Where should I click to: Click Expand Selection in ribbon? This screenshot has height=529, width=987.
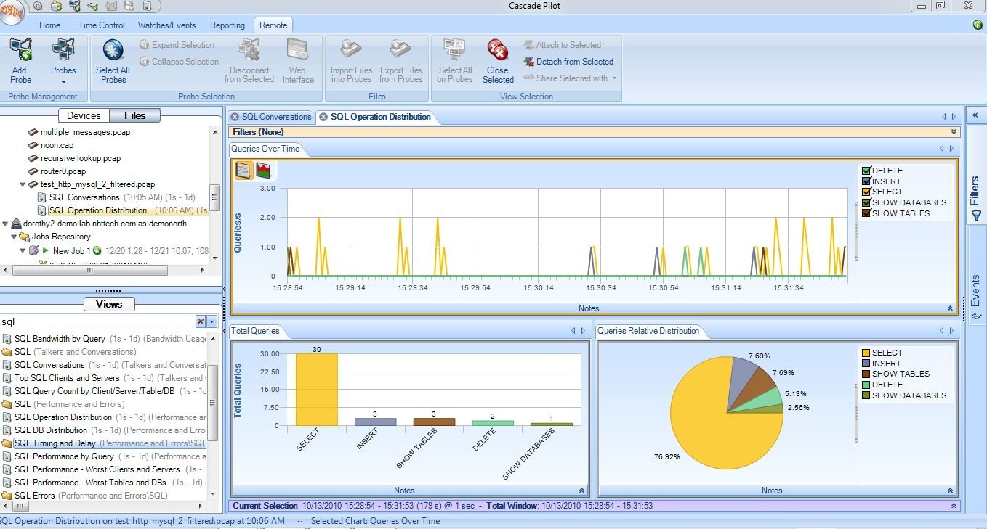(x=177, y=45)
